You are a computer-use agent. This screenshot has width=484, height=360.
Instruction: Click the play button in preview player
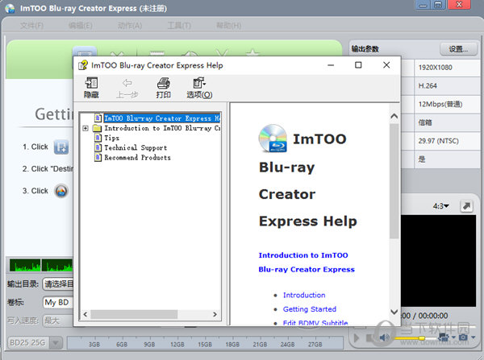tap(357, 338)
